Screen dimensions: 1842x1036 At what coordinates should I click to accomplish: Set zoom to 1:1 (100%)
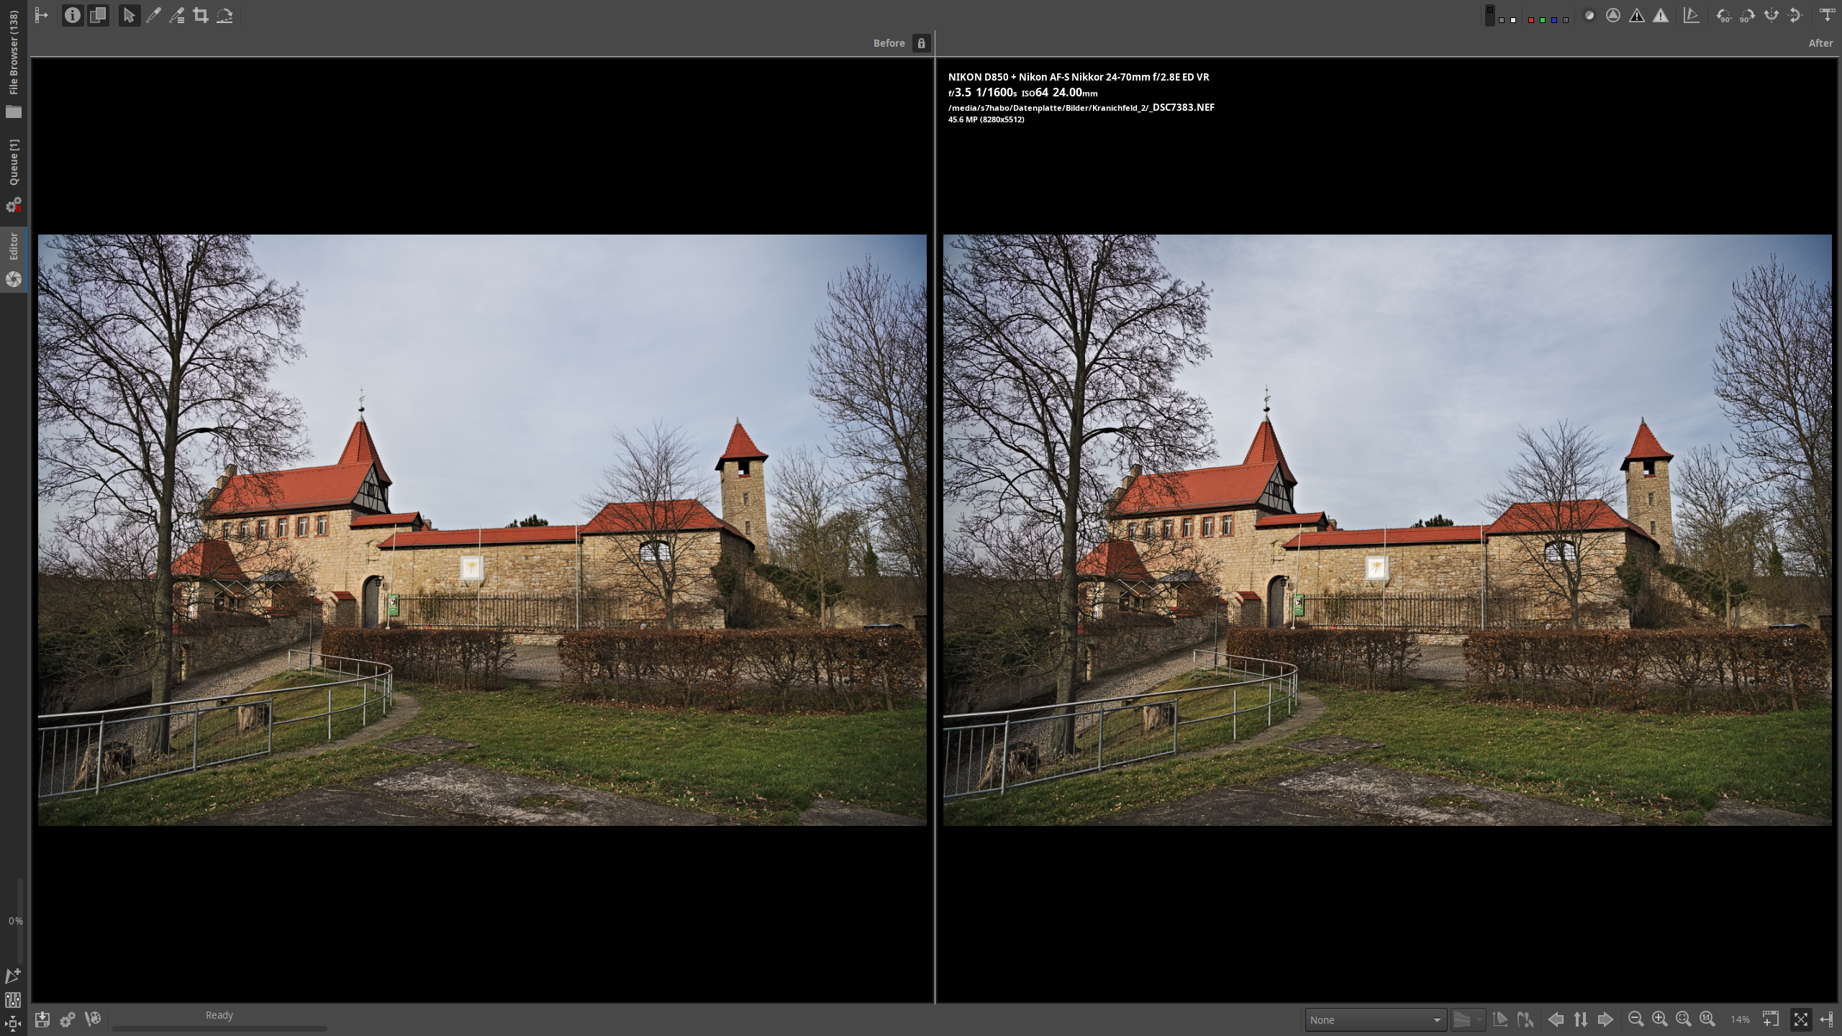point(1707,1019)
